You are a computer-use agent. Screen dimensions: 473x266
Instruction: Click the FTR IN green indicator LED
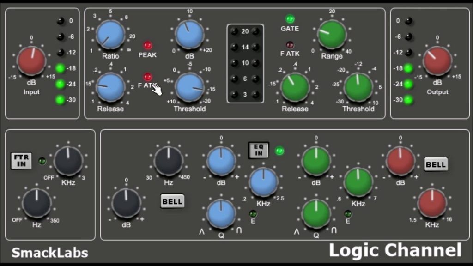(x=42, y=161)
